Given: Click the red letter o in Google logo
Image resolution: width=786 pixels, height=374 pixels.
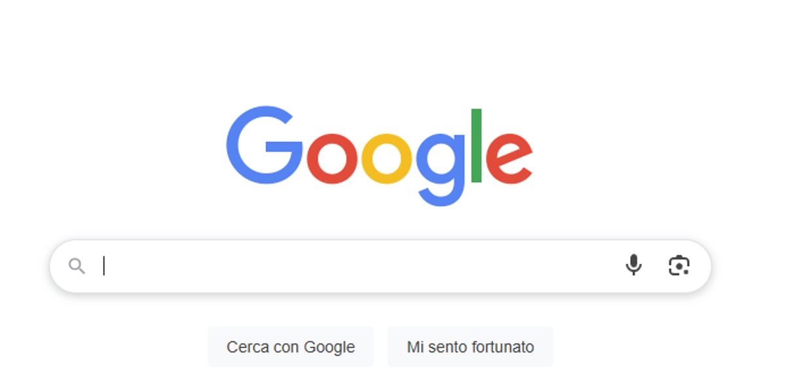Looking at the screenshot, I should [333, 158].
